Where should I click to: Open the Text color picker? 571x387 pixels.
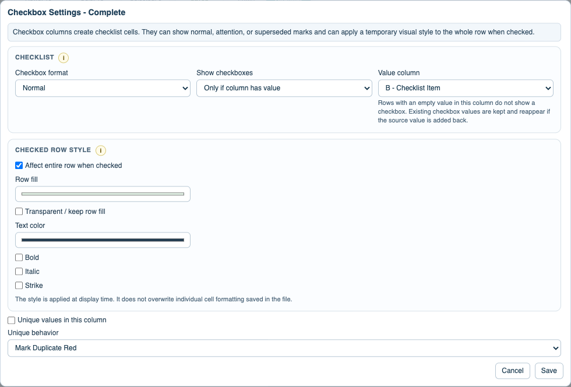[x=103, y=240]
